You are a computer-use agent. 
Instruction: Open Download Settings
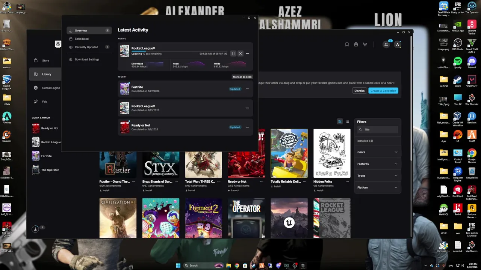coord(89,59)
